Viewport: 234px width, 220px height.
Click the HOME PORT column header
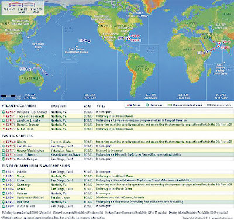coord(58,106)
